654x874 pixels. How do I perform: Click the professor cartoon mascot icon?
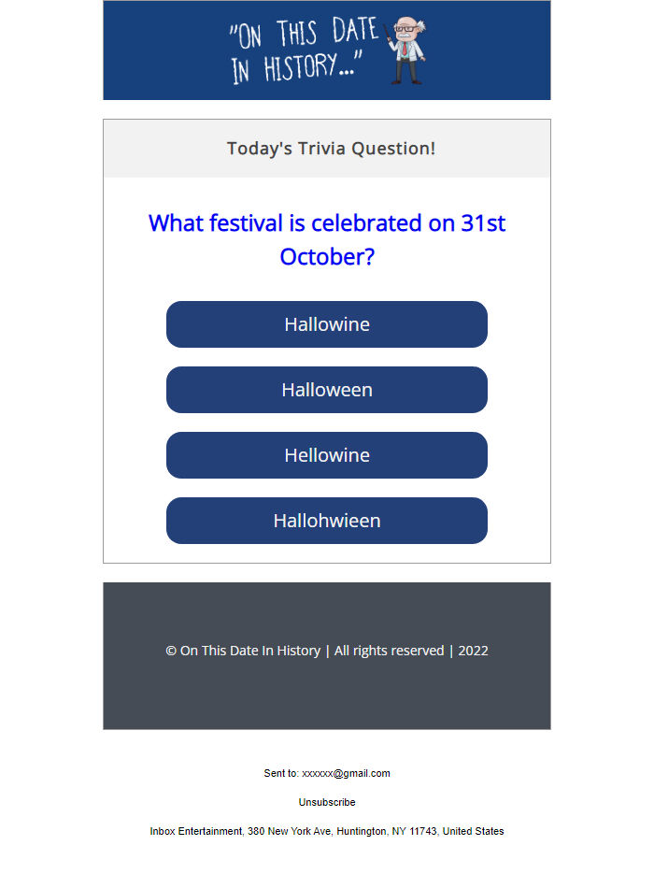pos(406,51)
